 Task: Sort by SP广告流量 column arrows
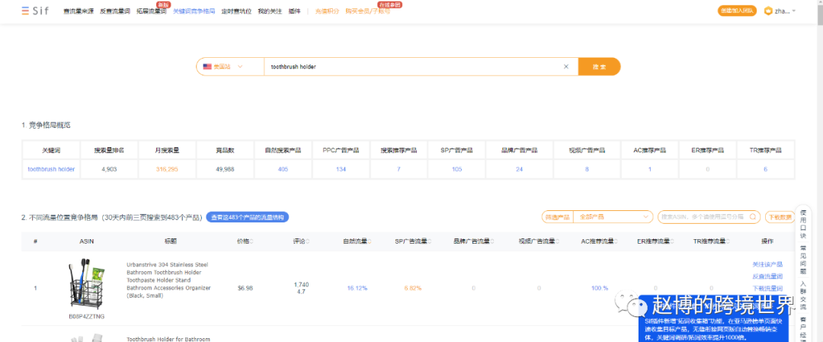(431, 241)
